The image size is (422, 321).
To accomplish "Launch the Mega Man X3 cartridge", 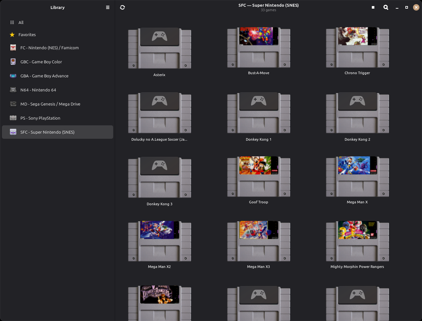I will [x=259, y=241].
